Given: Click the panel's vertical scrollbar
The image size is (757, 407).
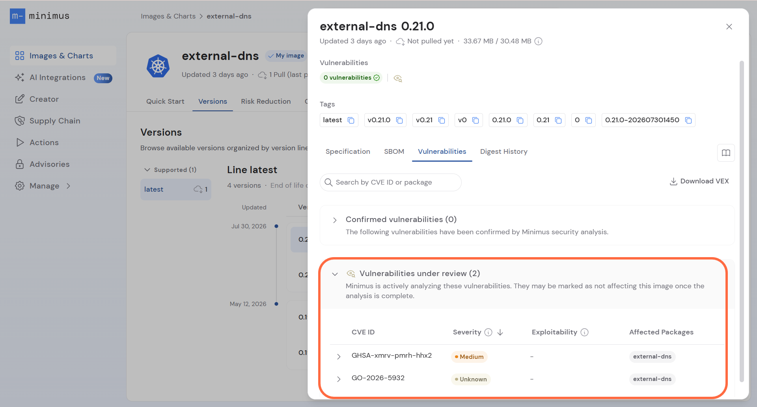Looking at the screenshot, I should [742, 221].
